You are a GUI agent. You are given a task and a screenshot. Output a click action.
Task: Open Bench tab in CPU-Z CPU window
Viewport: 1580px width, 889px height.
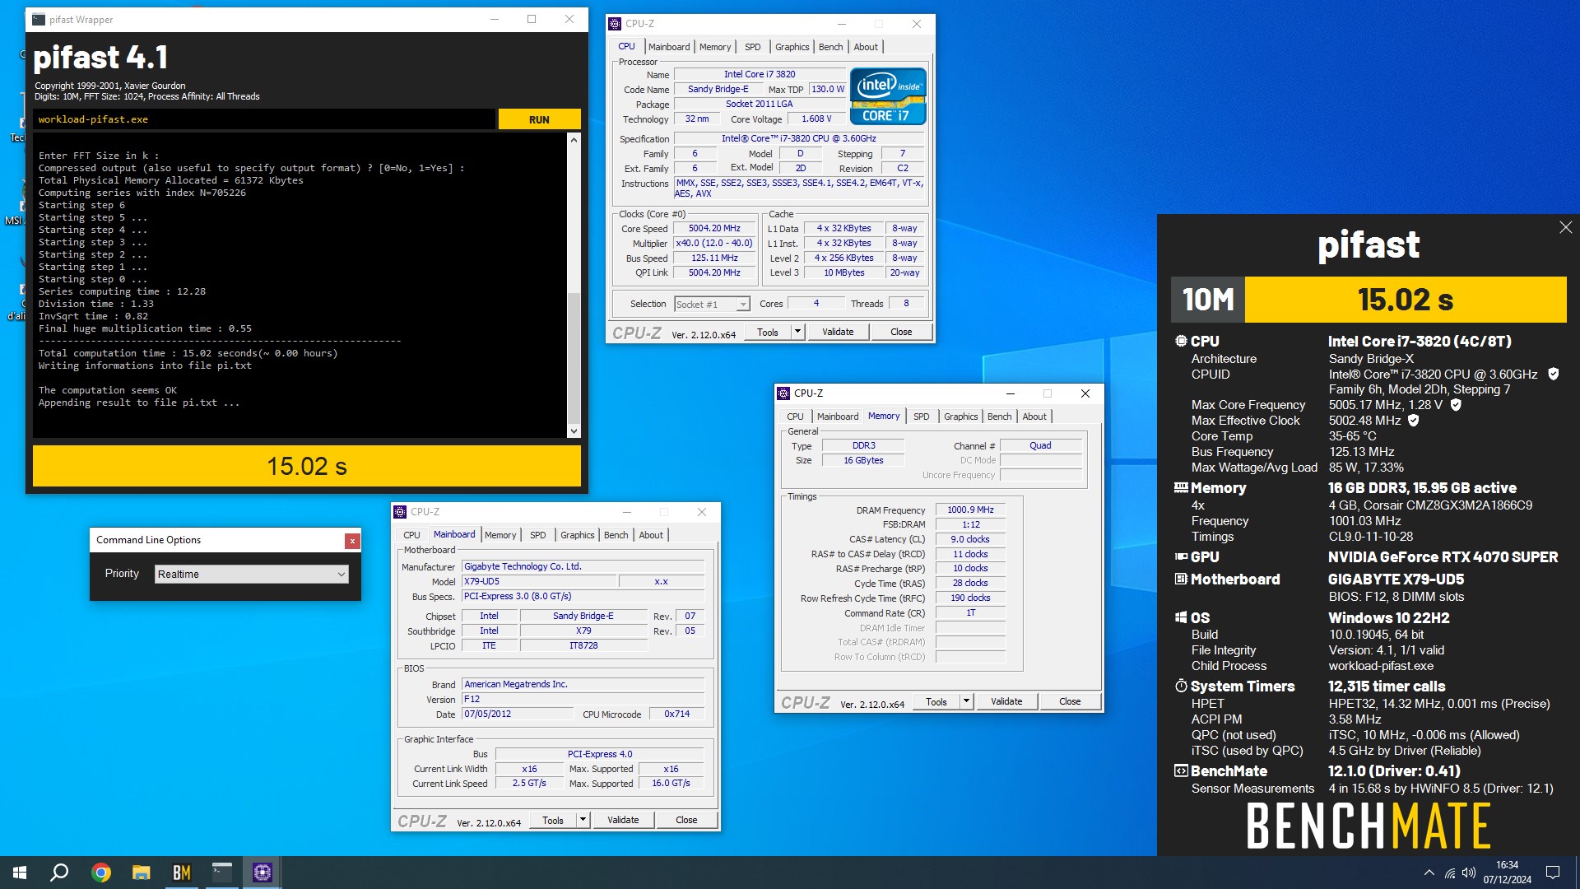[x=830, y=47]
